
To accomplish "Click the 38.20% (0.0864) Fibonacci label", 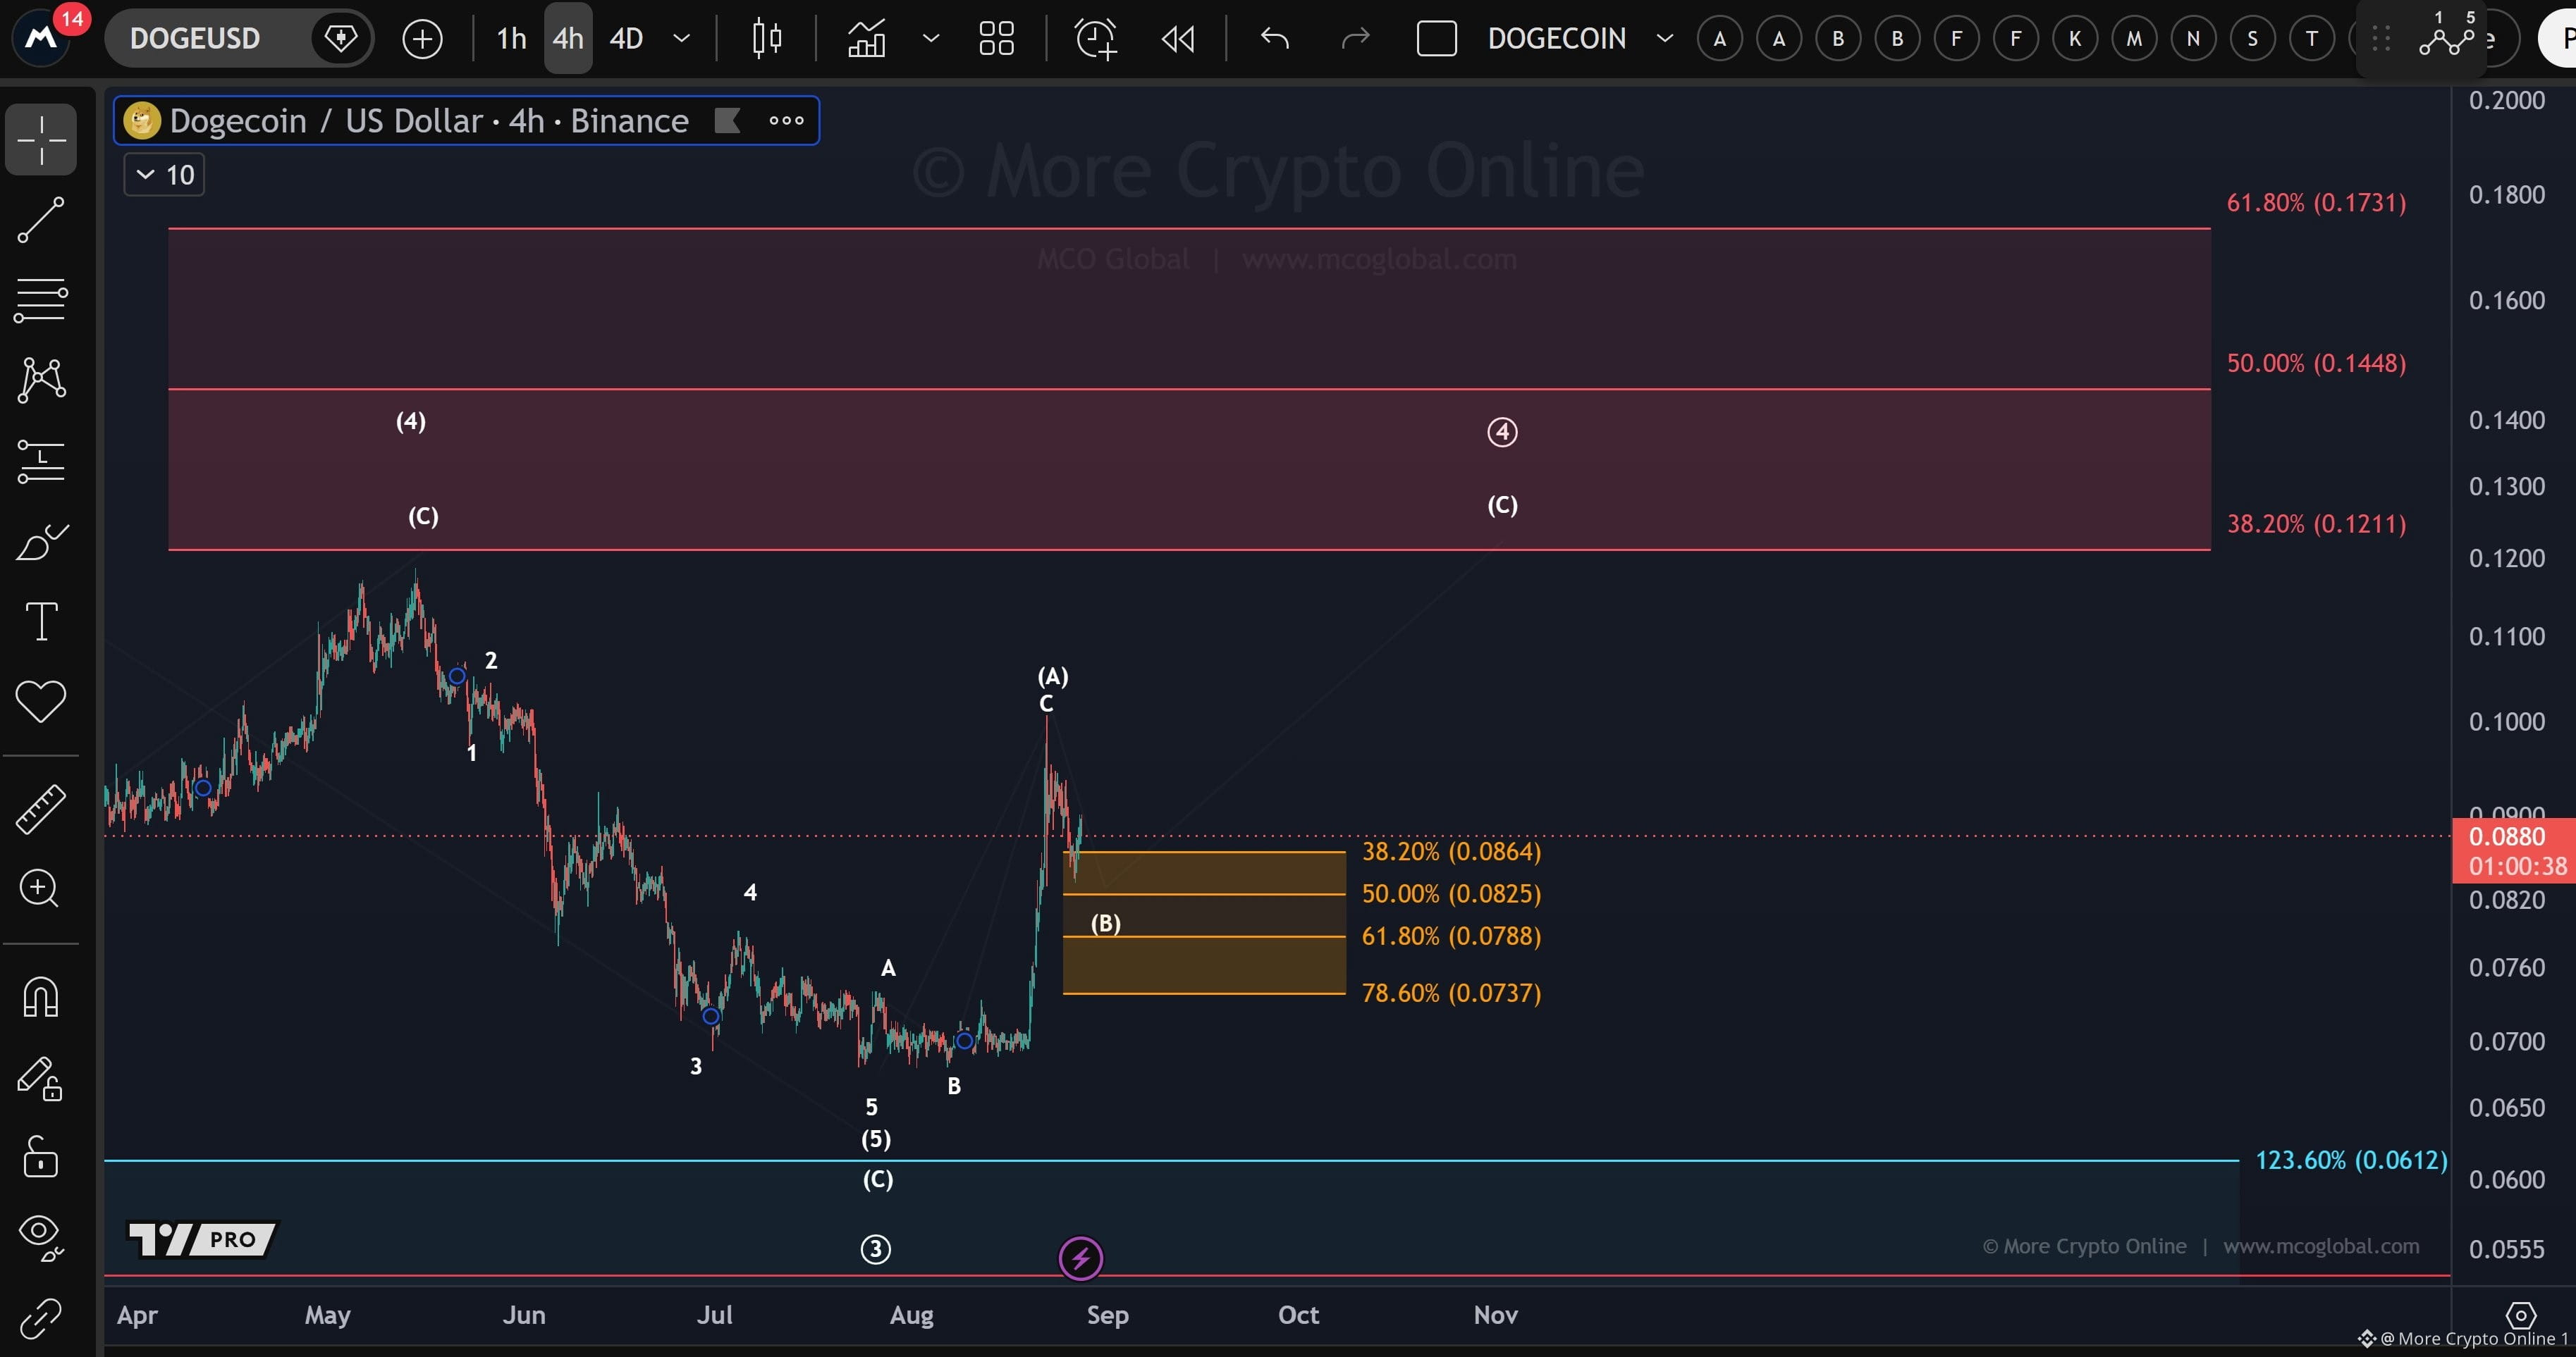I will click(x=1451, y=851).
